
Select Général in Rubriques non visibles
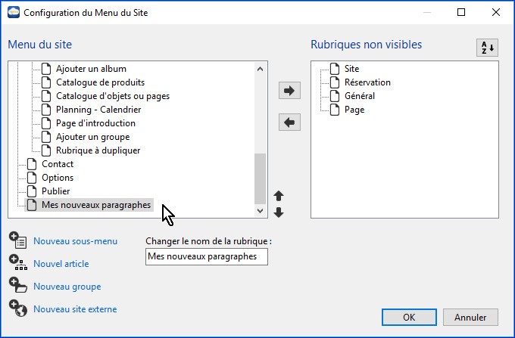pos(359,96)
